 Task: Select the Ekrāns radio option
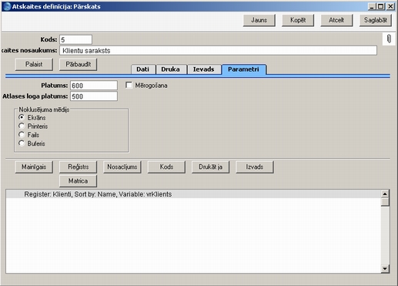click(x=22, y=117)
